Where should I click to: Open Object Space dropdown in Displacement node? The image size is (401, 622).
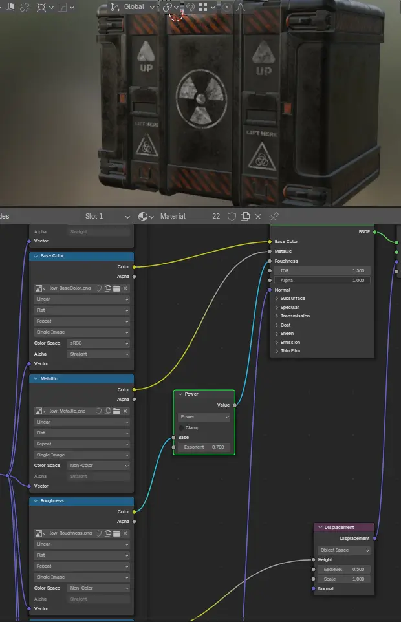344,550
